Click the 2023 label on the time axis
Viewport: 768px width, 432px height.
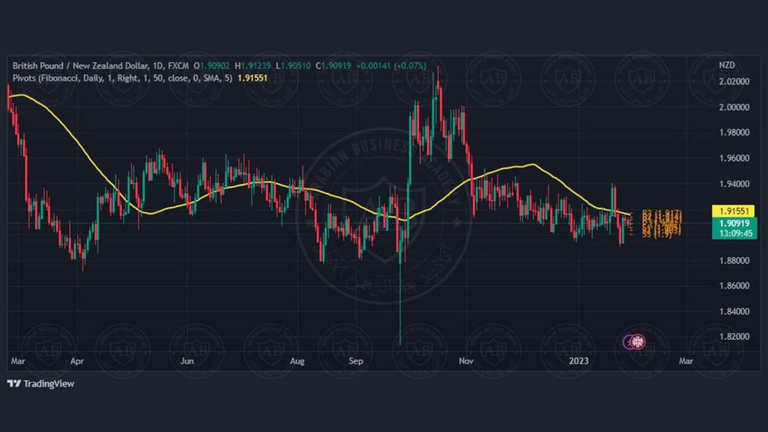coord(579,361)
